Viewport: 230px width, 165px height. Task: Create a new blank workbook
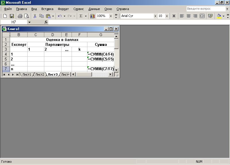[x=5, y=16]
